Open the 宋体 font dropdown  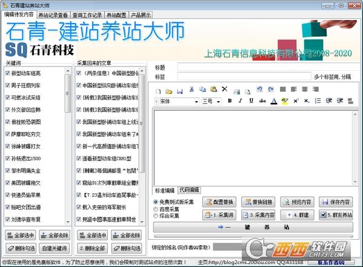(x=196, y=102)
